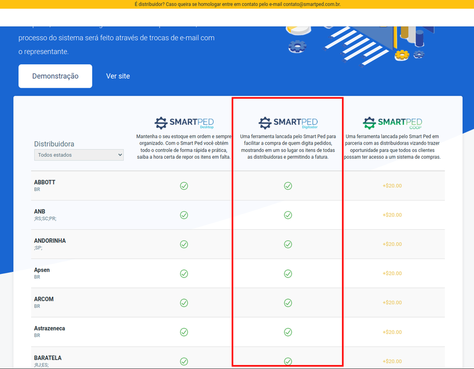This screenshot has width=474, height=369.
Task: Click ANB Digitador green checkmark icon
Action: coord(288,215)
